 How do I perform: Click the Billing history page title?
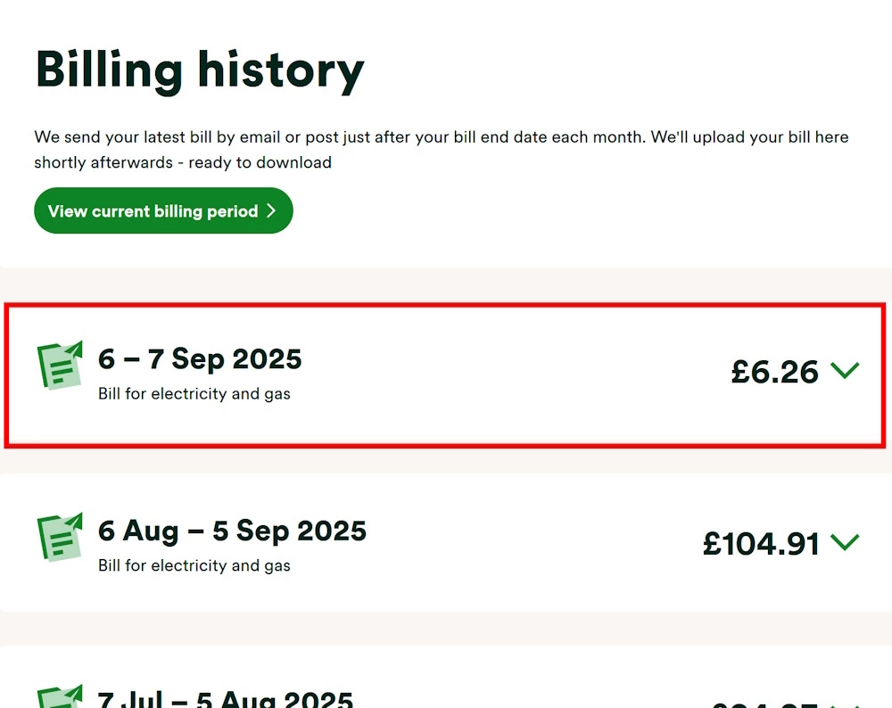click(200, 70)
